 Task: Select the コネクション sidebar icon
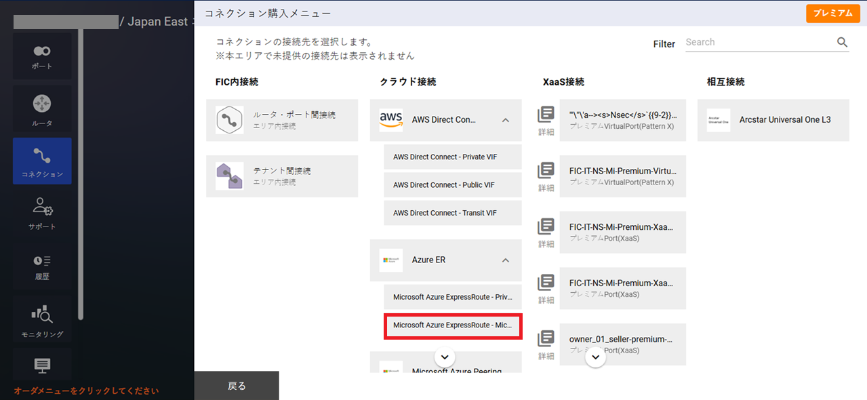coord(42,161)
